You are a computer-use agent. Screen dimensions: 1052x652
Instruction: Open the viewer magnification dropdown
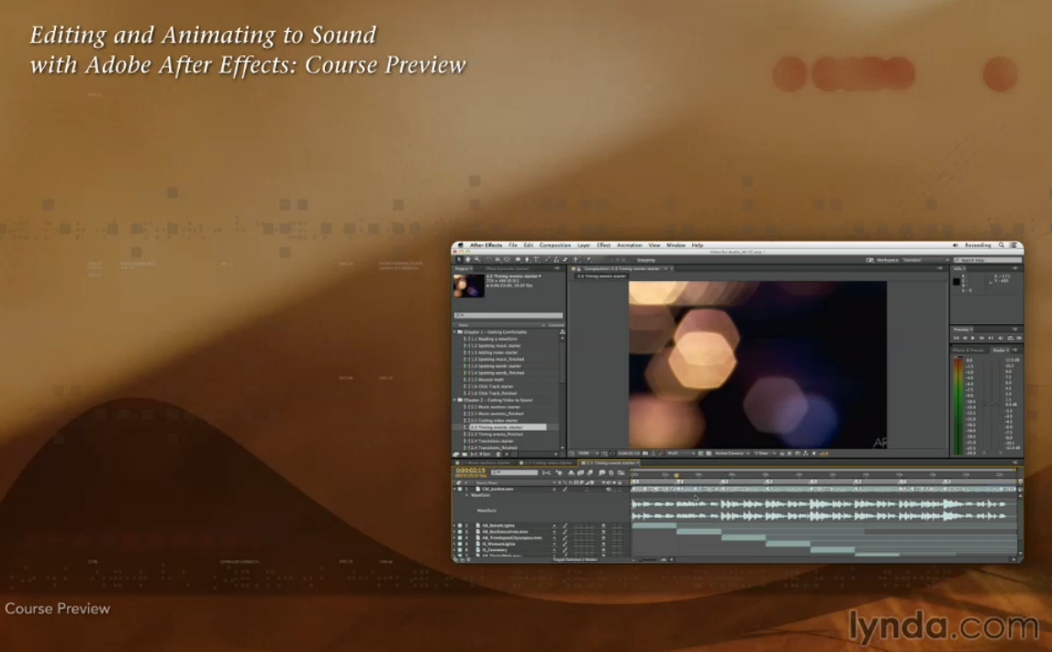(x=588, y=454)
